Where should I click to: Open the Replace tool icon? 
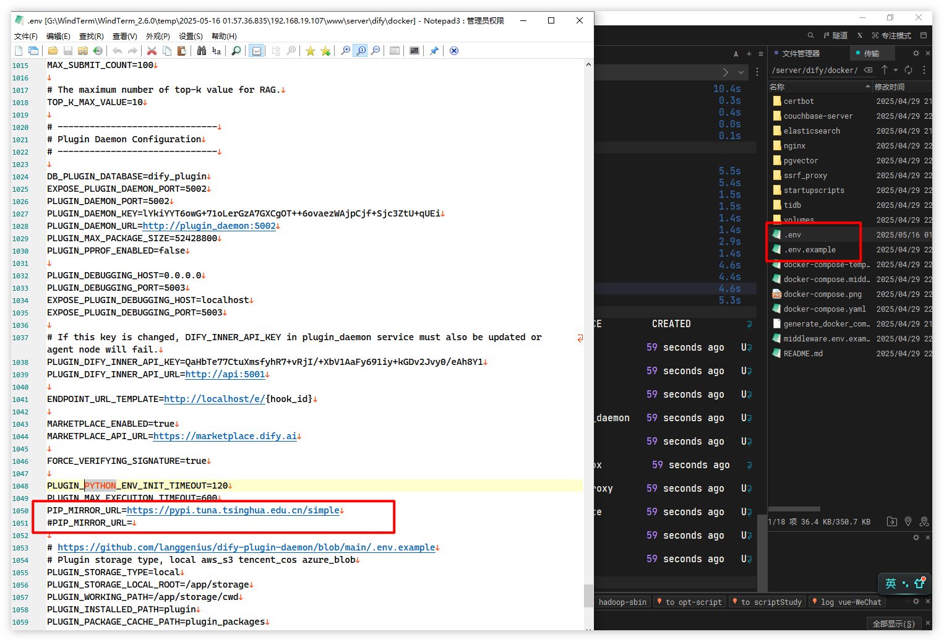(217, 51)
